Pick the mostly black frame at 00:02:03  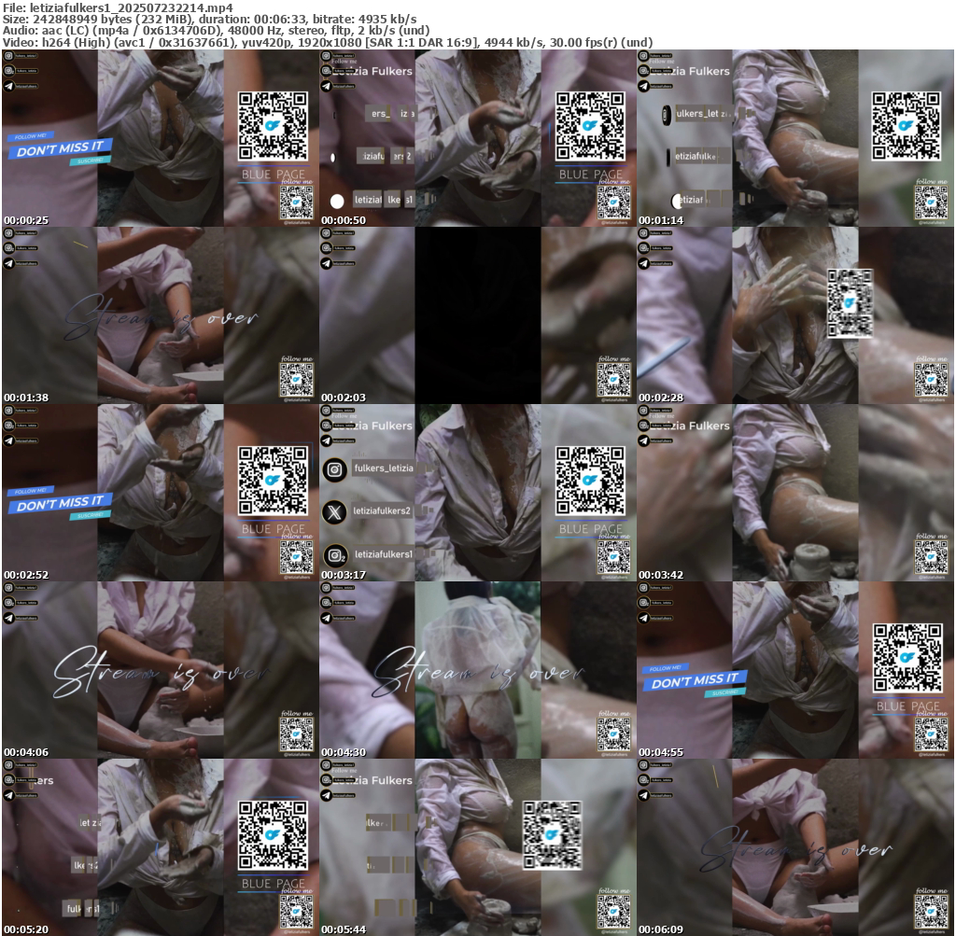(478, 315)
